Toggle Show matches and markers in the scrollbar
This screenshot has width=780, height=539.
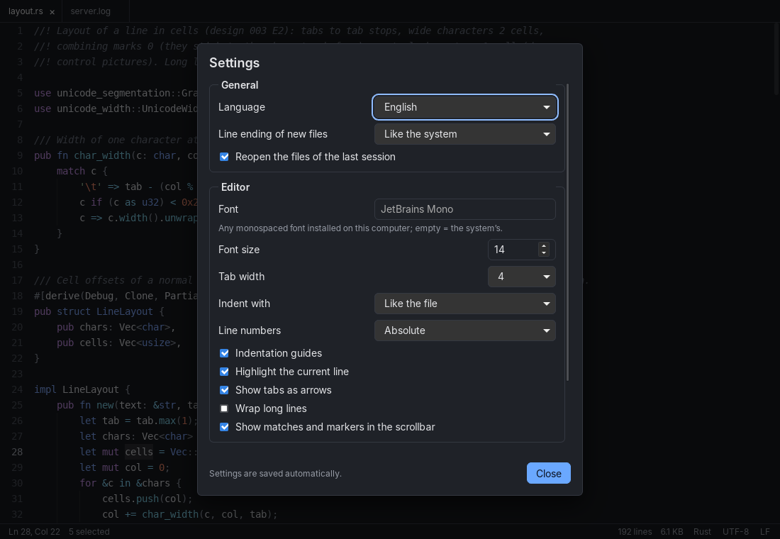(x=224, y=426)
